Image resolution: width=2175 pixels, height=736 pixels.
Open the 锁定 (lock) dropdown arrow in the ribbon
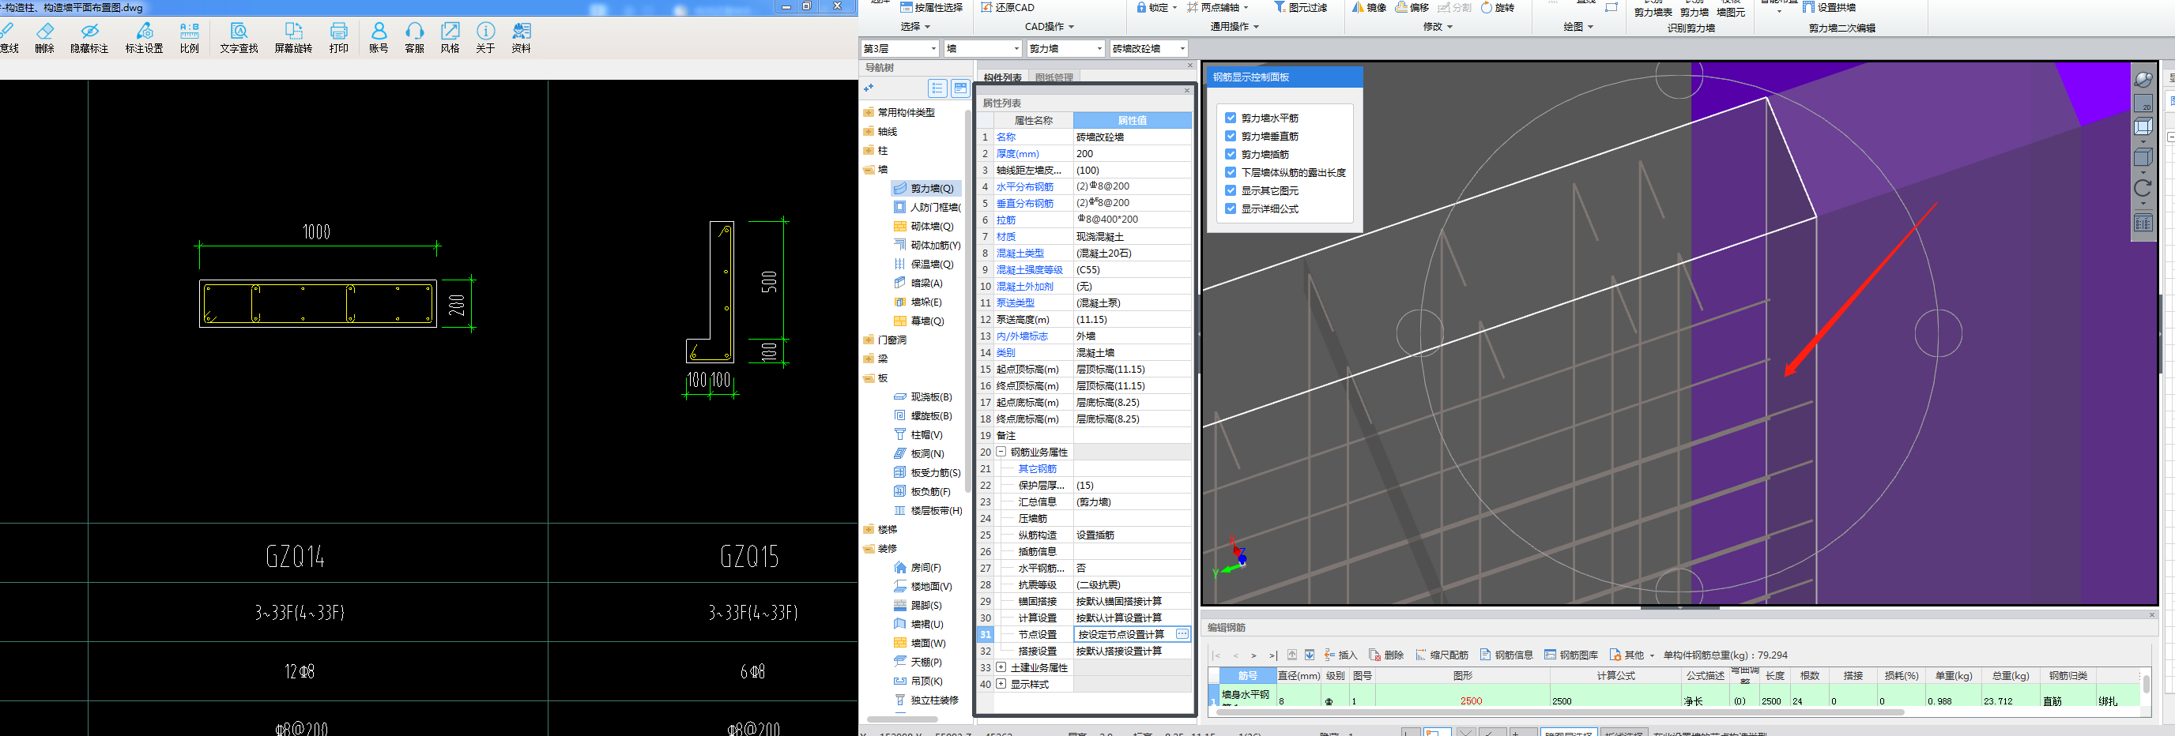(x=1175, y=8)
